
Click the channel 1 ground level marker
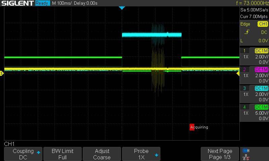2,73
